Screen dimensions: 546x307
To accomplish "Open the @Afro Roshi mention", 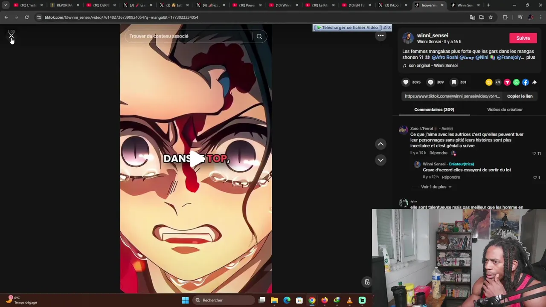I will 445,57.
